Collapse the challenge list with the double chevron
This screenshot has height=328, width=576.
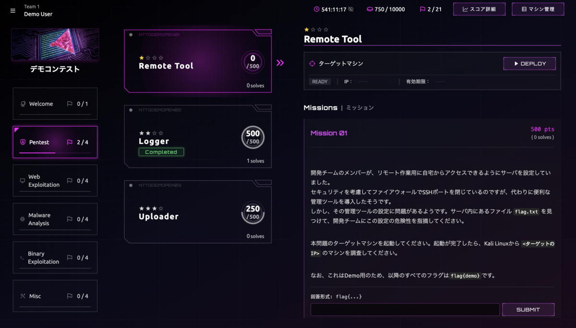click(x=280, y=62)
